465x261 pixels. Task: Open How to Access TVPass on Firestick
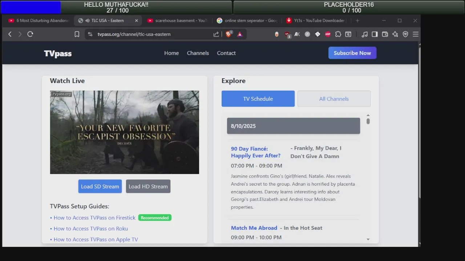(x=94, y=217)
